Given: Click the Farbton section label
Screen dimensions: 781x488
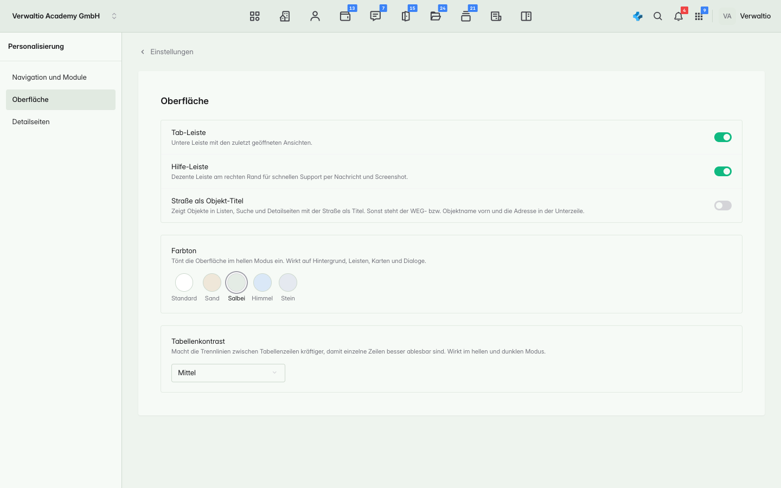Looking at the screenshot, I should click(184, 251).
